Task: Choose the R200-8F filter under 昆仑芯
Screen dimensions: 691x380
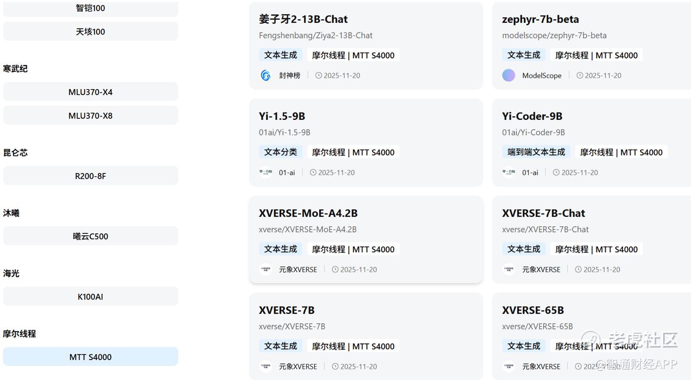Action: coord(91,176)
